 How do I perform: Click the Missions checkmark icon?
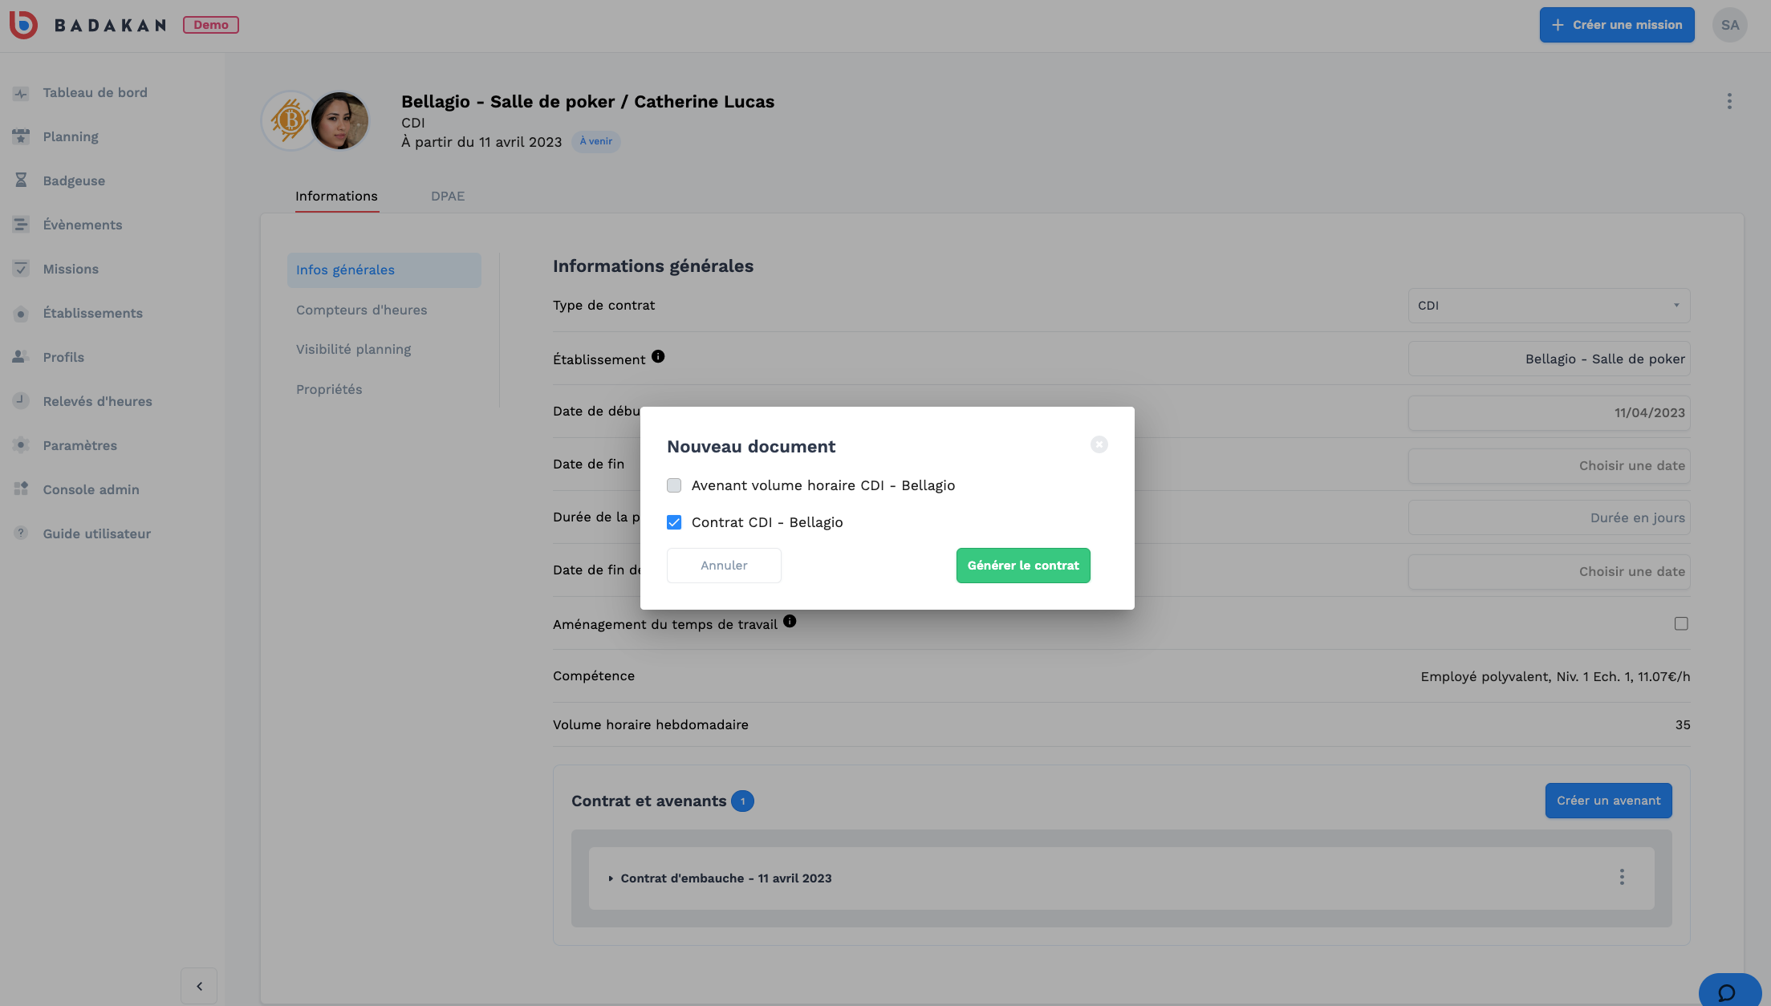tap(21, 270)
